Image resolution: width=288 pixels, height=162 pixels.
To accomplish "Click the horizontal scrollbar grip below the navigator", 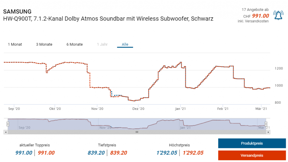I will pyautogui.click(x=137, y=132).
